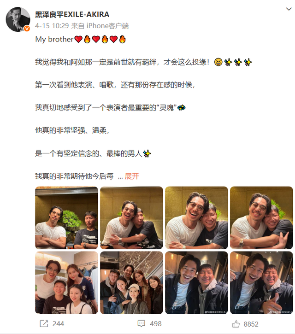Open group photo with seven people
The height and width of the screenshot is (334, 295).
[x=131, y=283]
